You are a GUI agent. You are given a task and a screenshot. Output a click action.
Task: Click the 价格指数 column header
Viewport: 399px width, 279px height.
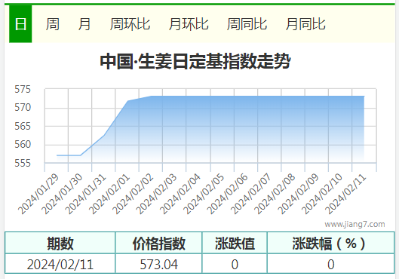coord(158,243)
